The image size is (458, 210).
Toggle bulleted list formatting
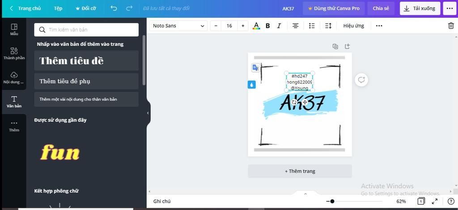tap(312, 25)
